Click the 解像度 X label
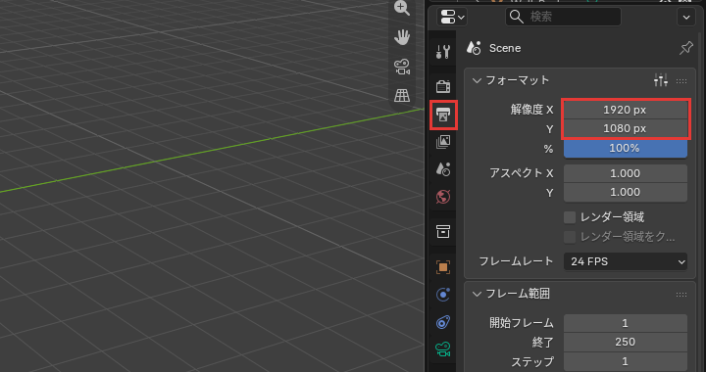706x372 pixels. point(531,110)
